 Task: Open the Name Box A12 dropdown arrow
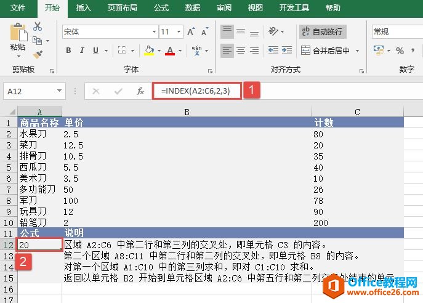click(x=59, y=91)
